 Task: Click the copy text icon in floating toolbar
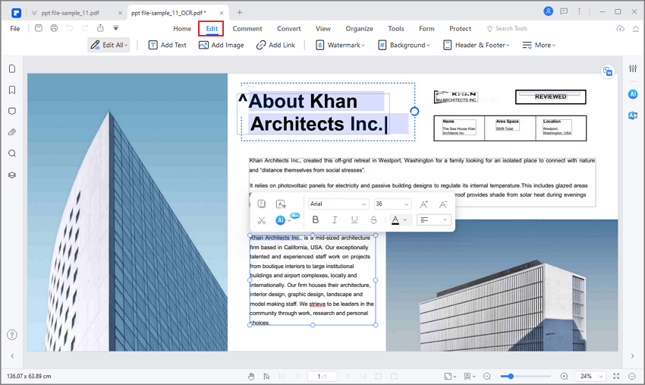click(262, 204)
